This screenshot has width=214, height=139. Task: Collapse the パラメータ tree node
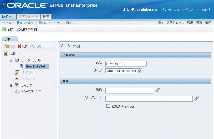coord(11,79)
